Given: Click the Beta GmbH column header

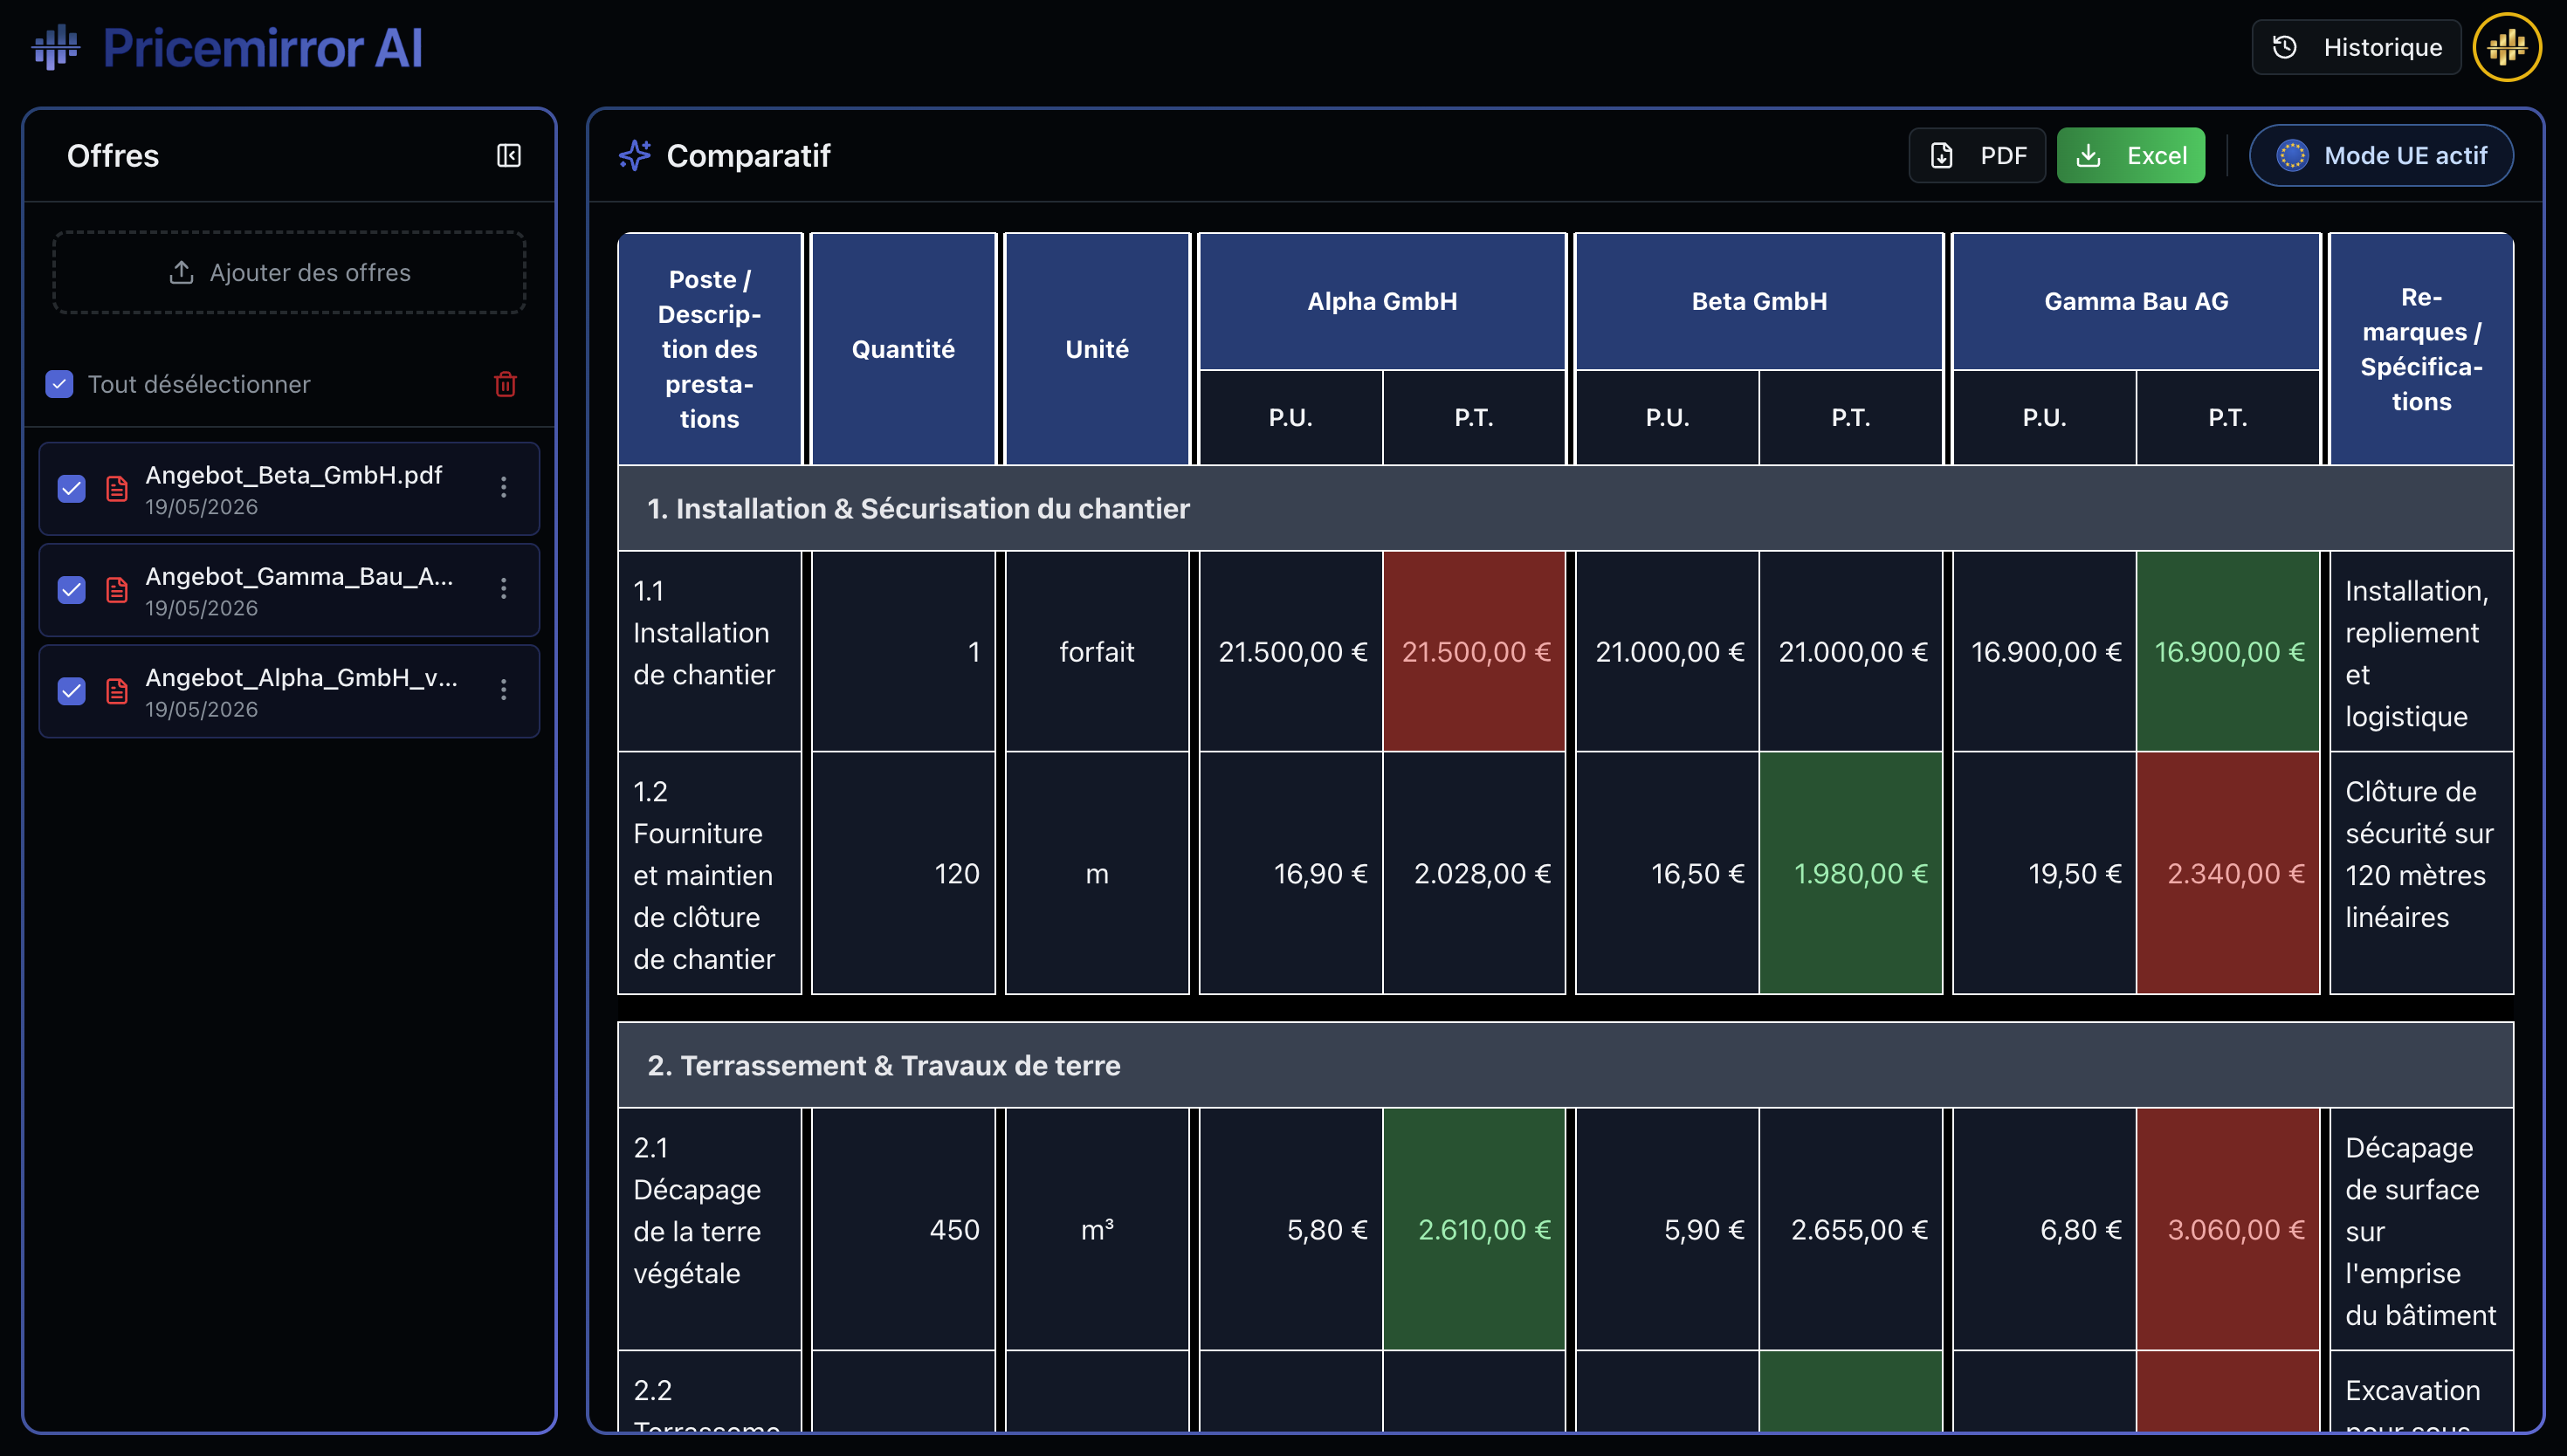Looking at the screenshot, I should [x=1759, y=301].
